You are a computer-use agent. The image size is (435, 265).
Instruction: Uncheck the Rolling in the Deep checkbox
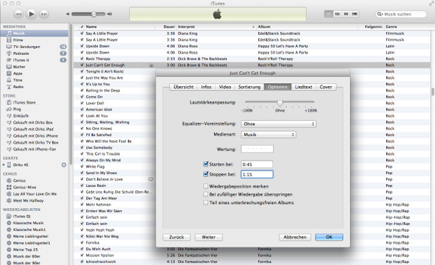pyautogui.click(x=82, y=90)
